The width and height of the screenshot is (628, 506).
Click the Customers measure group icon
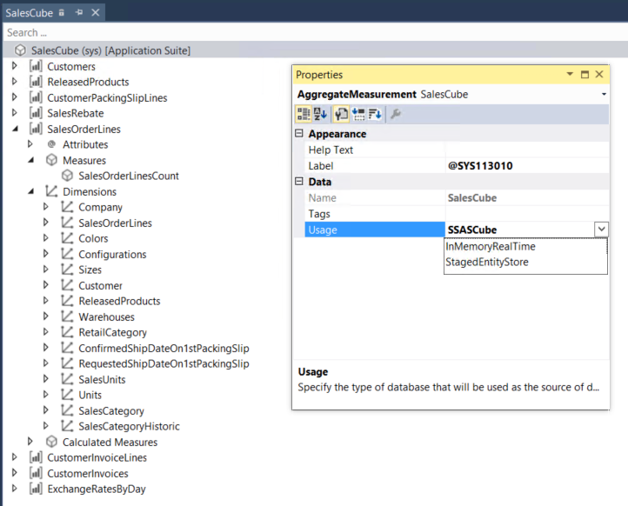pos(36,67)
